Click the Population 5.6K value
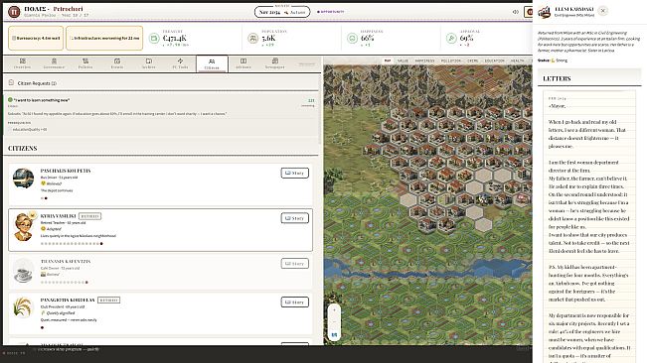This screenshot has height=363, width=647. pos(268,39)
